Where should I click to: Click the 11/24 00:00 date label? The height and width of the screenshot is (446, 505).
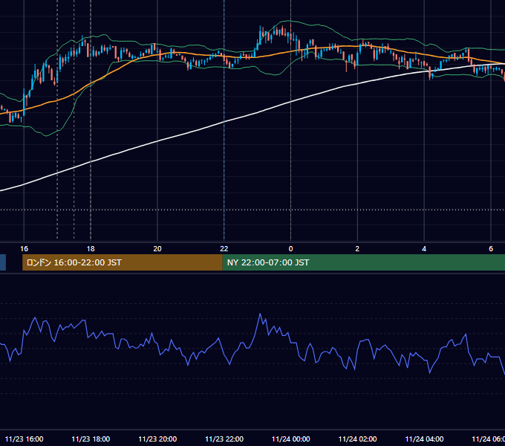(x=291, y=439)
